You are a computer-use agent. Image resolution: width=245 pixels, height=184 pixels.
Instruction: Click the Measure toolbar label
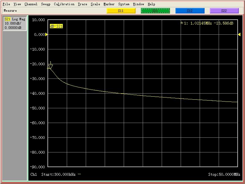point(10,11)
